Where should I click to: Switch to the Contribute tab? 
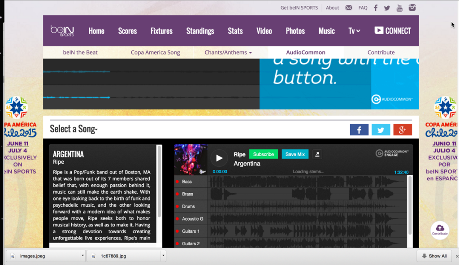click(381, 52)
